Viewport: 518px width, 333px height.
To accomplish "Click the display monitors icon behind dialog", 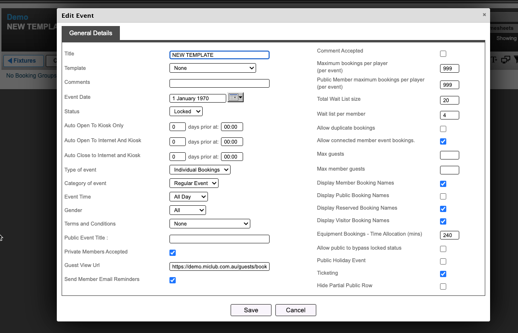I will (505, 60).
